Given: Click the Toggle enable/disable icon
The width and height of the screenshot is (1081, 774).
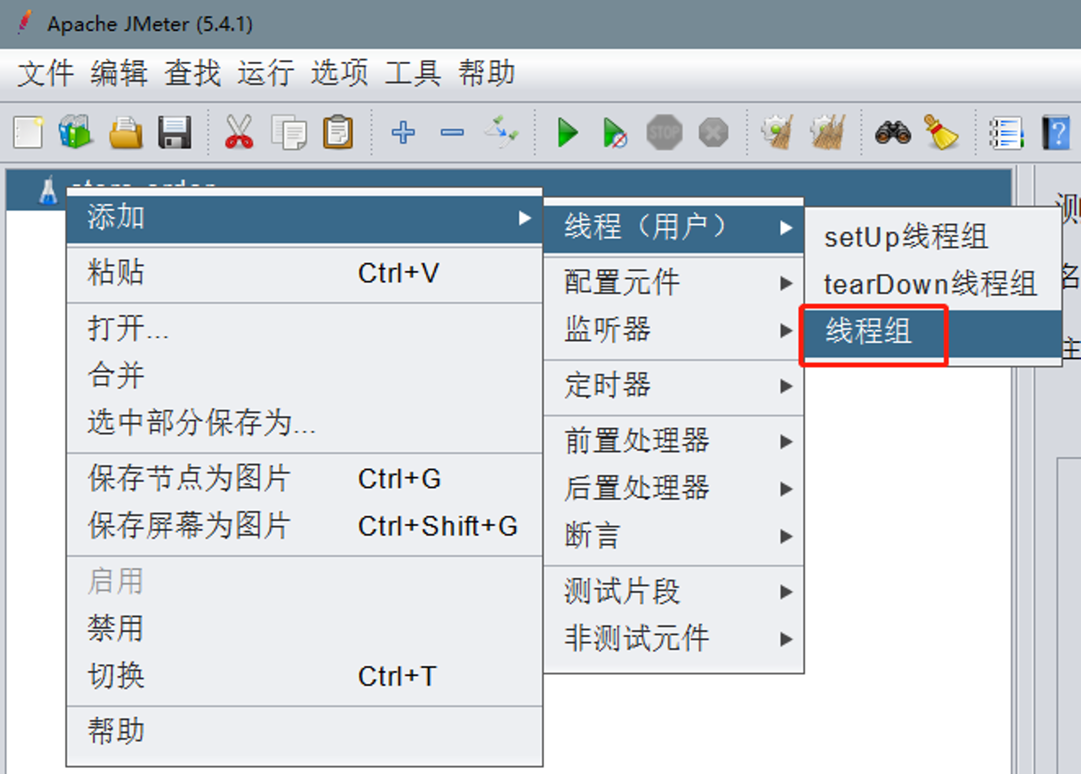Looking at the screenshot, I should (x=502, y=131).
